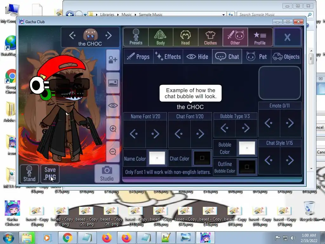
Task: Click the zoom in magnifier icon
Action: 113,129
